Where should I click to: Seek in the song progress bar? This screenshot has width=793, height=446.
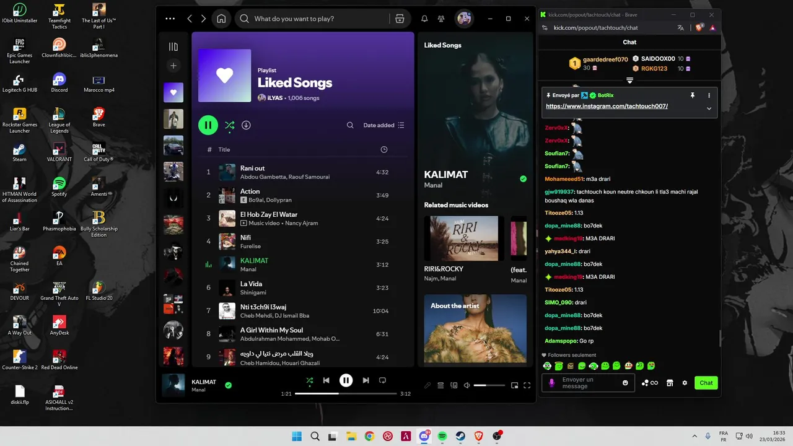click(346, 393)
